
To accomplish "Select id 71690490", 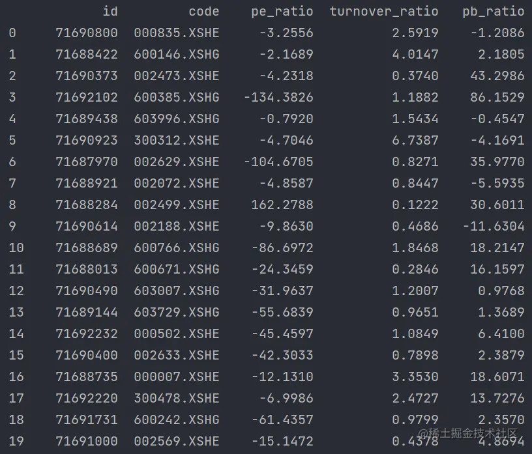I will tap(87, 291).
